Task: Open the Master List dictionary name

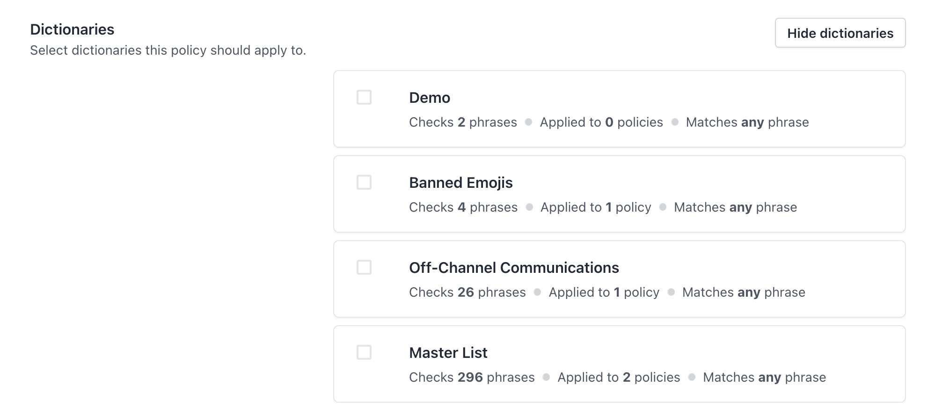Action: click(448, 353)
